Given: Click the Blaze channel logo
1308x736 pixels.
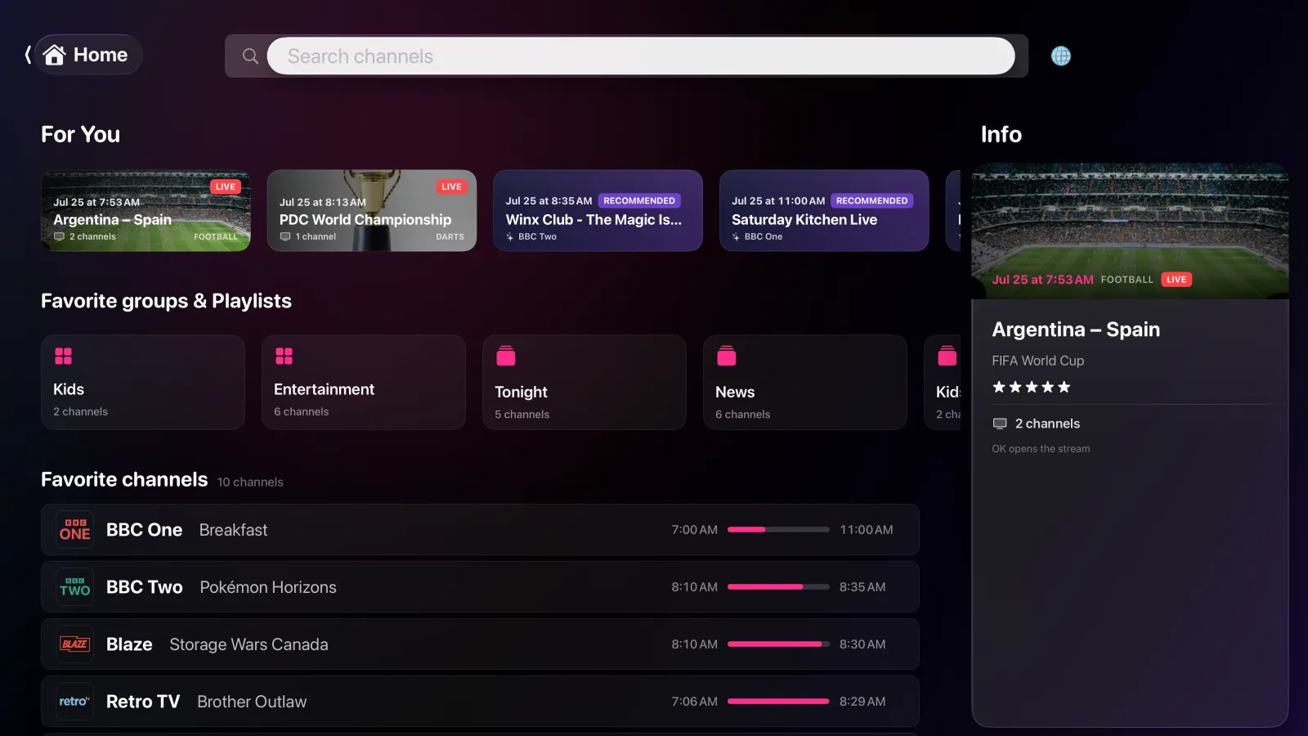Looking at the screenshot, I should tap(74, 644).
